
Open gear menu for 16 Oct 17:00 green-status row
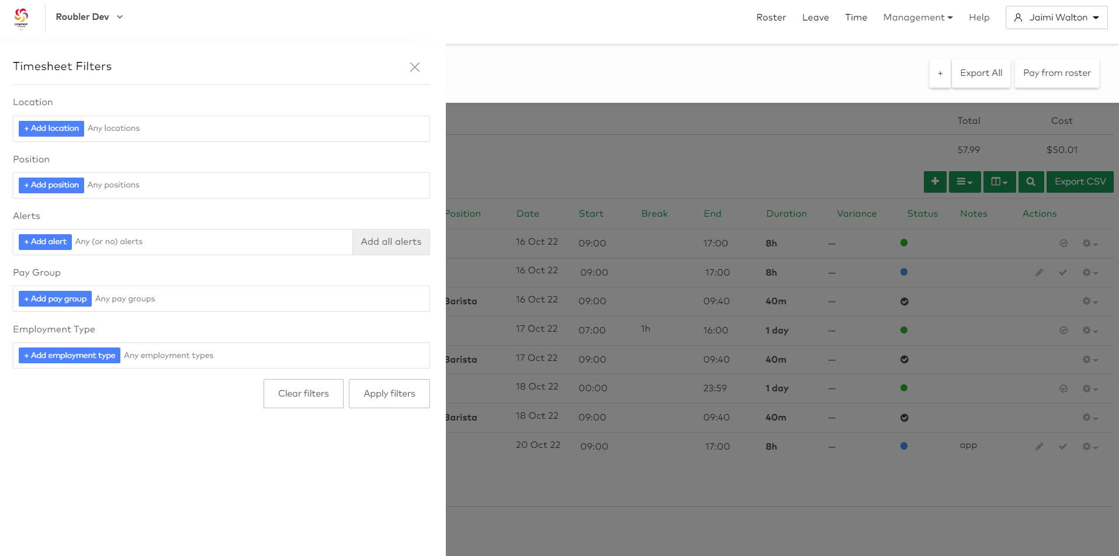pos(1090,244)
